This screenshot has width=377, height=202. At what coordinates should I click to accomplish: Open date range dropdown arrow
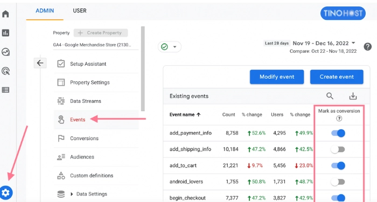point(353,43)
